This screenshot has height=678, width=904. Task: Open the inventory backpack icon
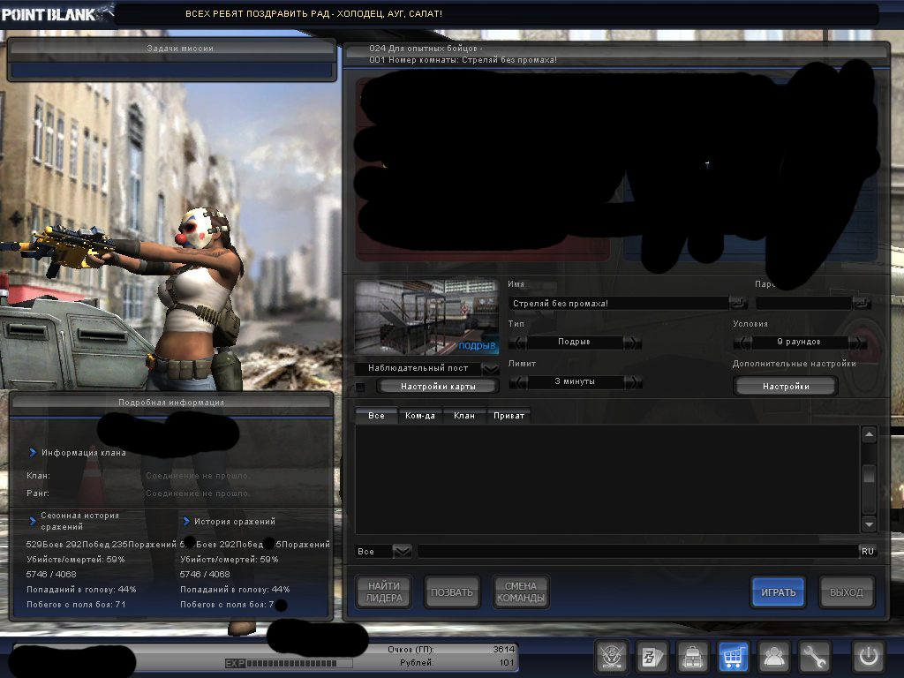coord(692,657)
